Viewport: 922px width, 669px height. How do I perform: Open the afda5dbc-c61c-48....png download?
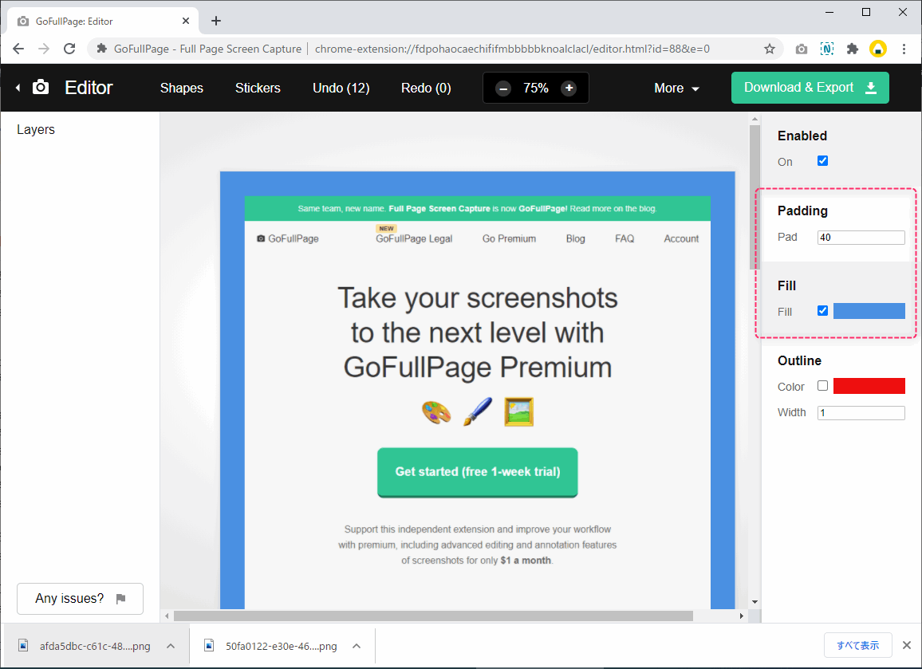[95, 646]
